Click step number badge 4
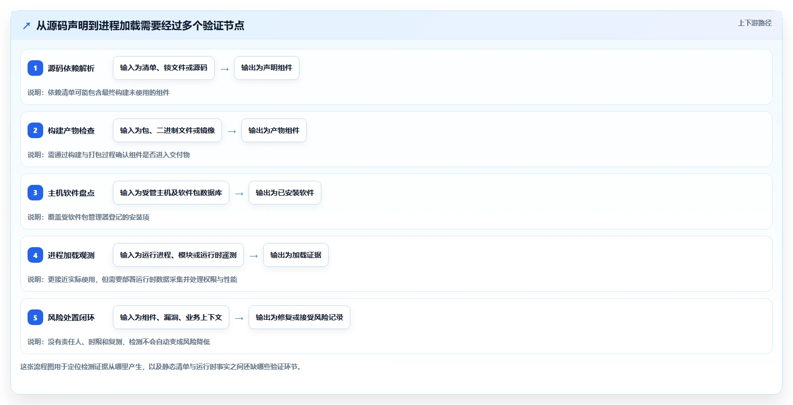The image size is (793, 405). point(35,255)
